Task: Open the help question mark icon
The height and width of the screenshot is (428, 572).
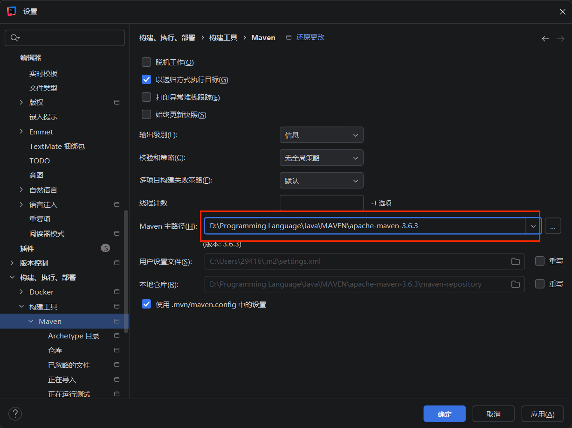Action: 15,413
